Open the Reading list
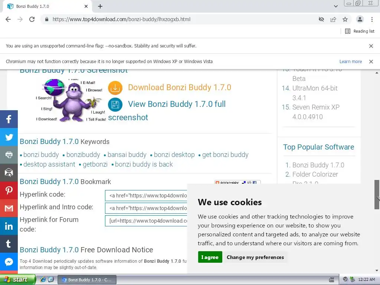This screenshot has width=380, height=285. [x=360, y=31]
